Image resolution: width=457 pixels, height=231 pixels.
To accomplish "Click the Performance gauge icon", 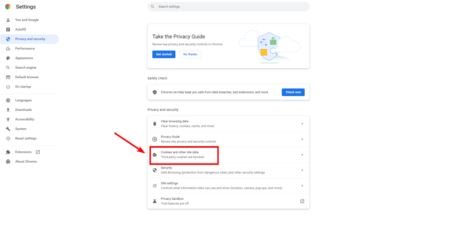I will 8,49.
